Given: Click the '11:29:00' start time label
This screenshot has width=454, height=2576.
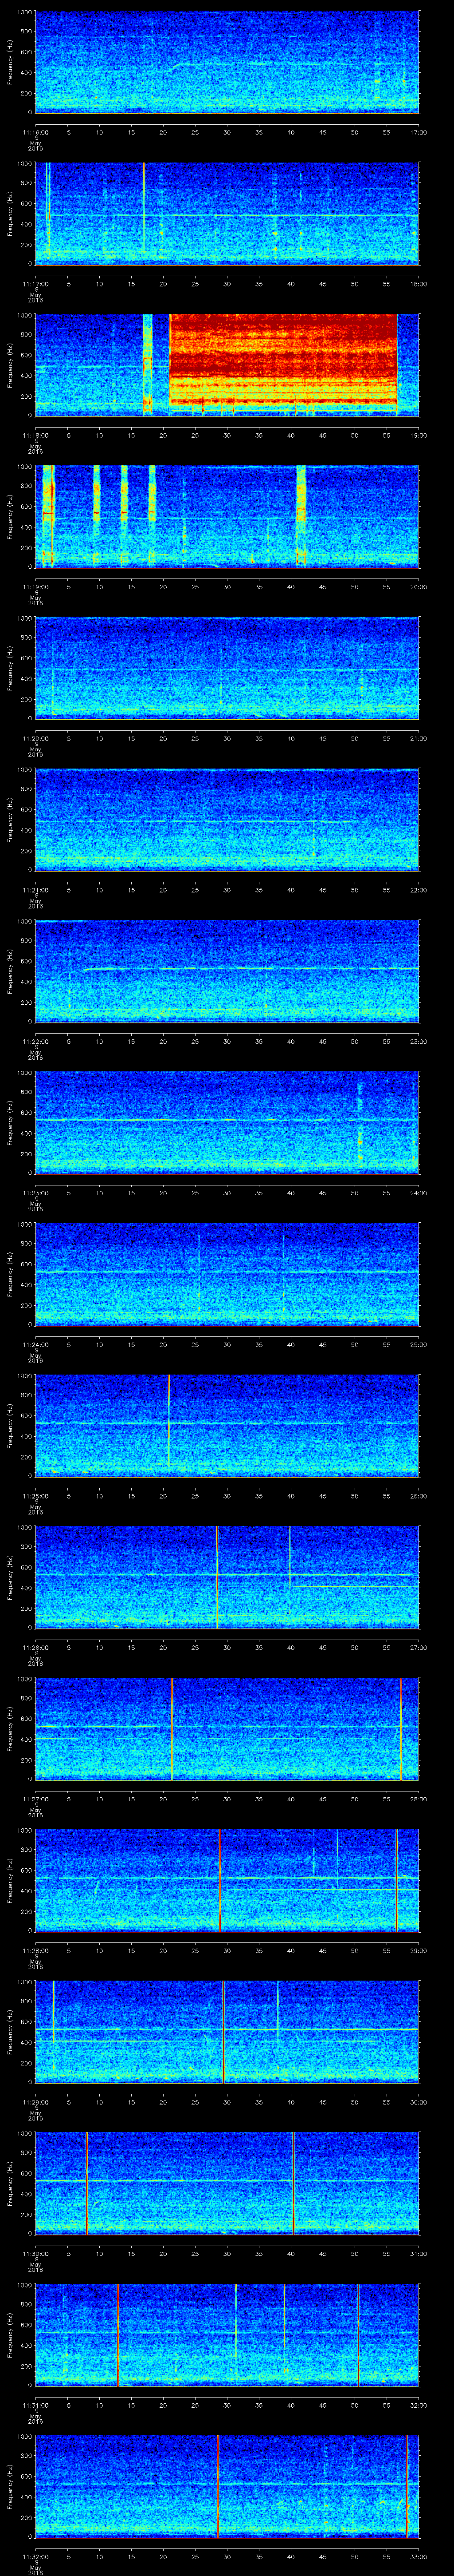Looking at the screenshot, I should tap(35, 2102).
